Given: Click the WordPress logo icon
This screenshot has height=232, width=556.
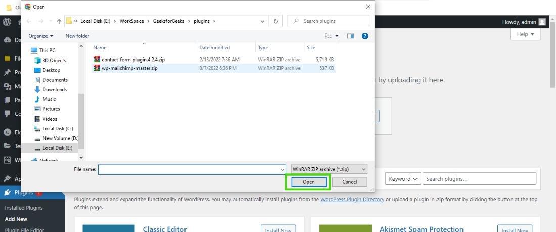Looking at the screenshot, I should [7, 22].
